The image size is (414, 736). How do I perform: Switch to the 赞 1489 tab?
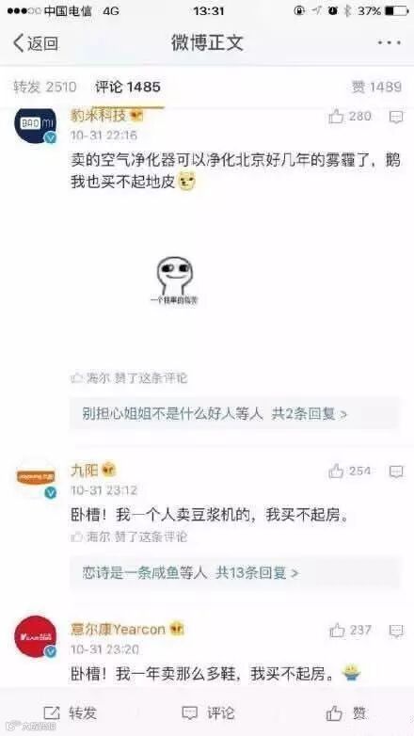376,87
